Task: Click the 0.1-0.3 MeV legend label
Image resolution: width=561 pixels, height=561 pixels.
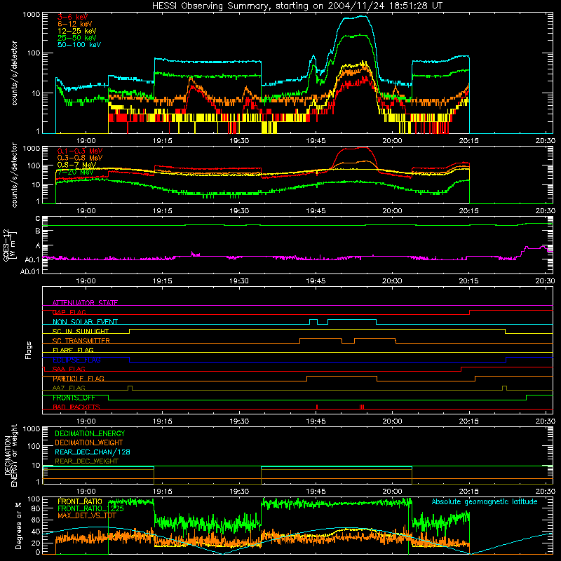Action: point(80,151)
